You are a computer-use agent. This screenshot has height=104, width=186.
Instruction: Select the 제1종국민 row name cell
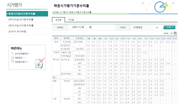(67, 49)
